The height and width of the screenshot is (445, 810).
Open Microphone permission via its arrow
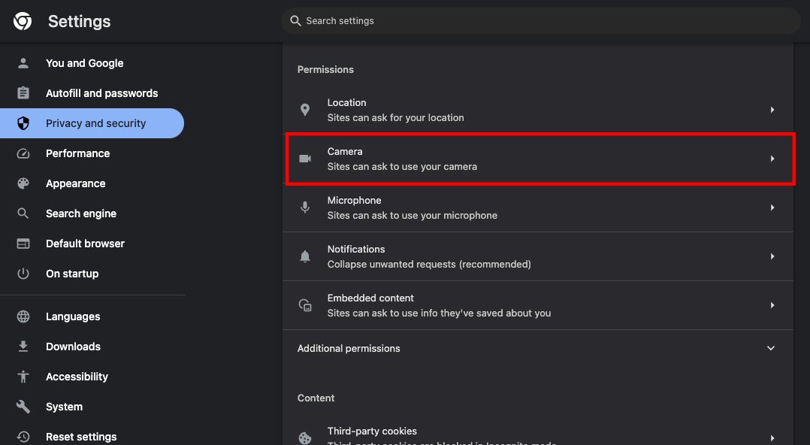tap(772, 207)
